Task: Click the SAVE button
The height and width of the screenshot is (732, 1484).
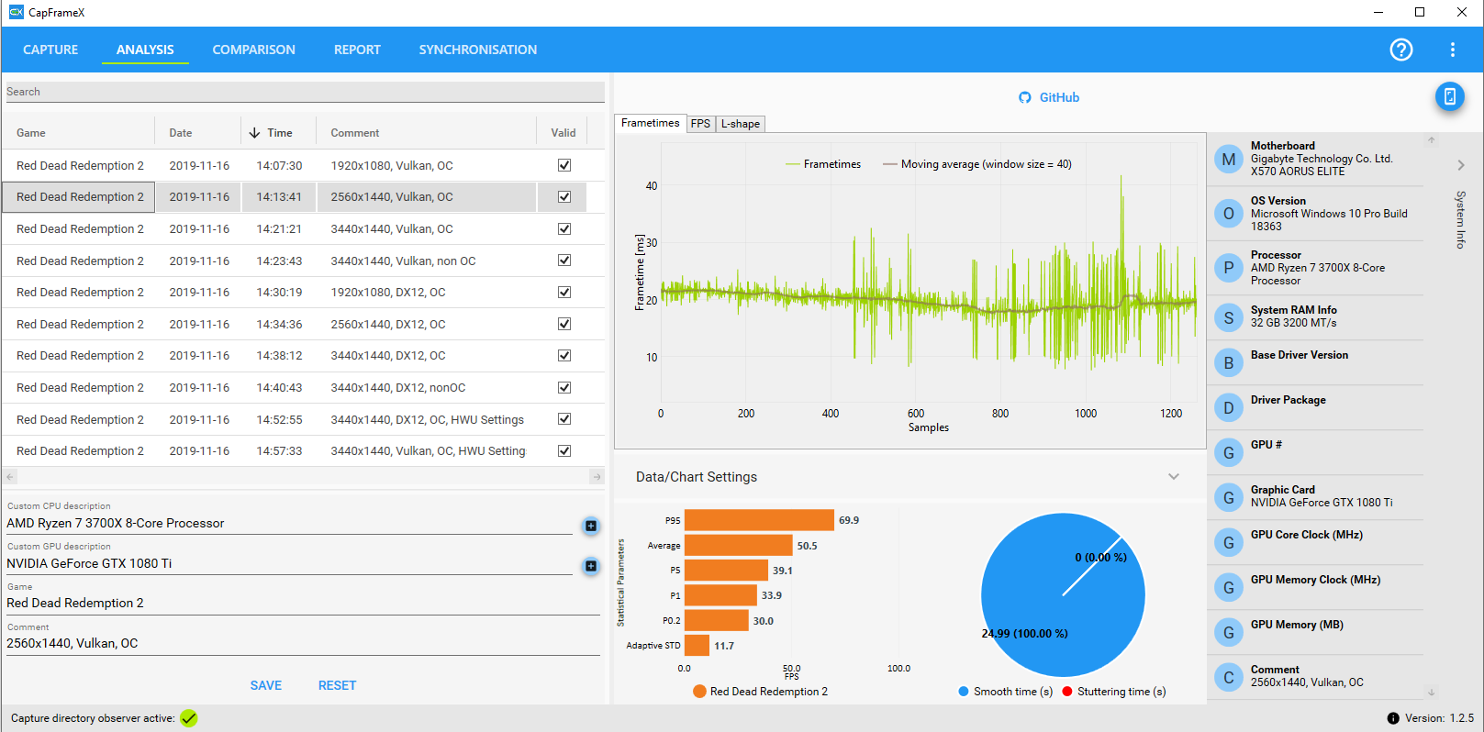Action: pos(266,685)
